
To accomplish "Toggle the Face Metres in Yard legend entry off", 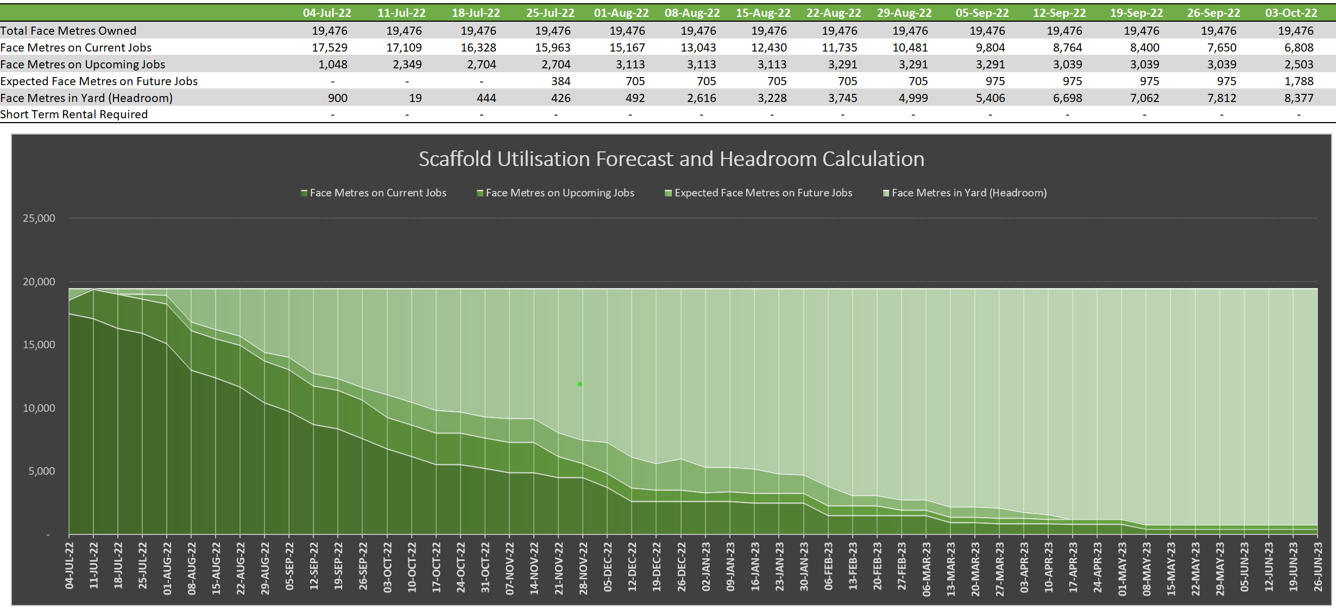I will (x=969, y=193).
